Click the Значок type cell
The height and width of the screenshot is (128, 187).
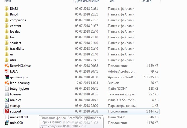[x=113, y=83]
